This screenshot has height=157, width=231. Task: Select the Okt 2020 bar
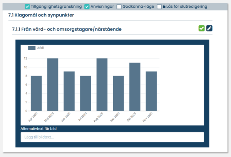135,87
